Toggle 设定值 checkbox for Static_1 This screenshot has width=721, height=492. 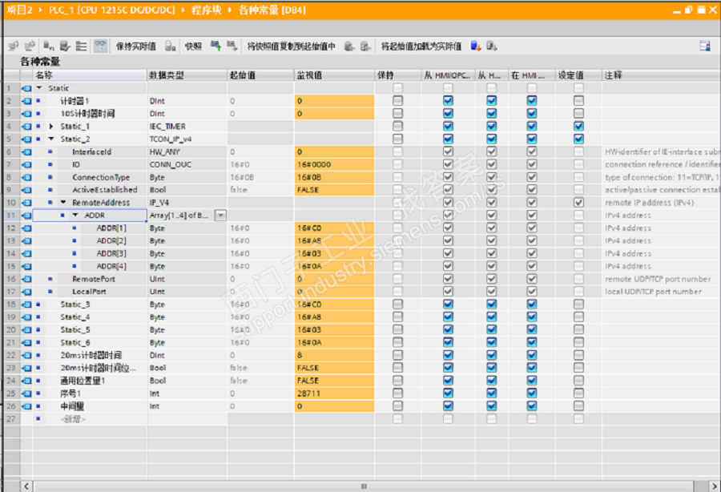[x=579, y=126]
